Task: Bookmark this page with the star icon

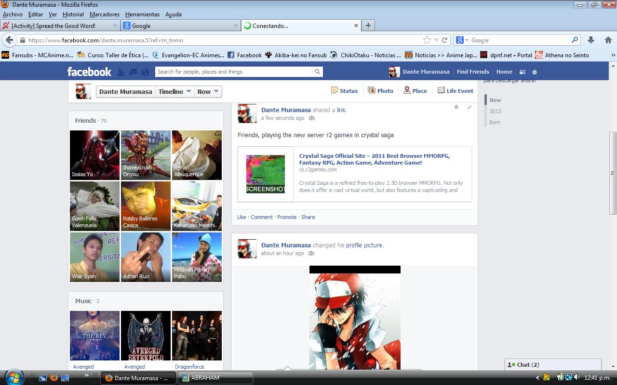Action: tap(427, 40)
